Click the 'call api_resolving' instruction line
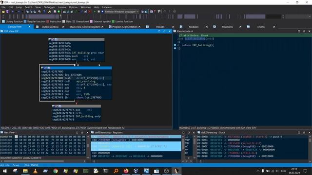This screenshot has width=312, height=175. click(x=68, y=81)
